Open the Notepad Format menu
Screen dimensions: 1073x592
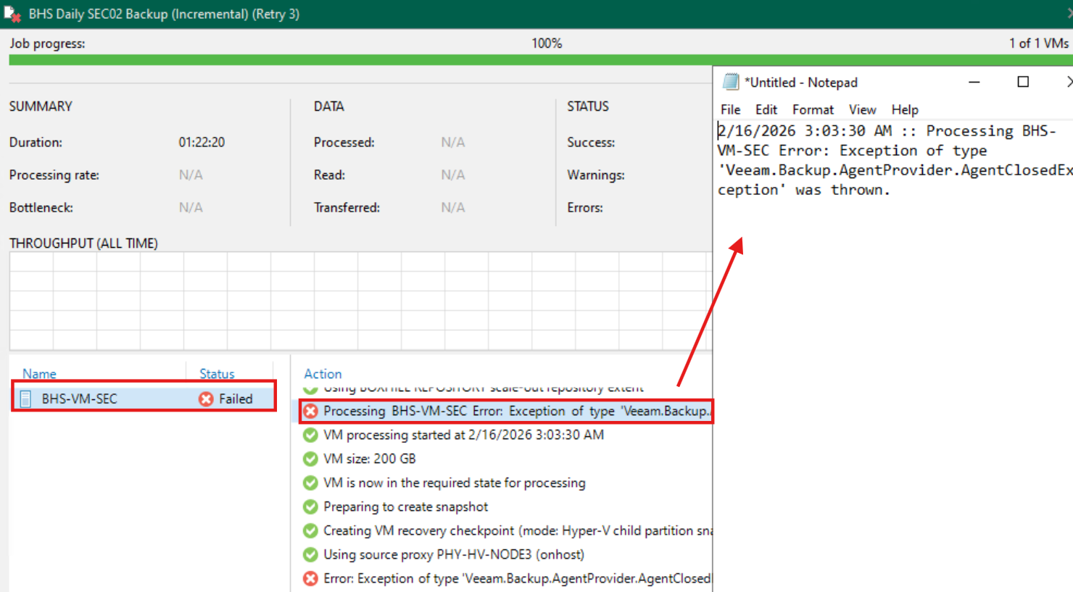click(813, 109)
